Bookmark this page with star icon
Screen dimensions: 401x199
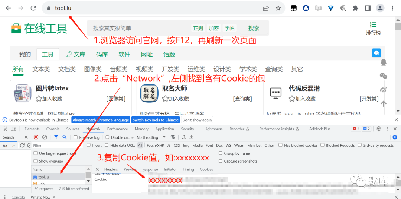(x=278, y=8)
